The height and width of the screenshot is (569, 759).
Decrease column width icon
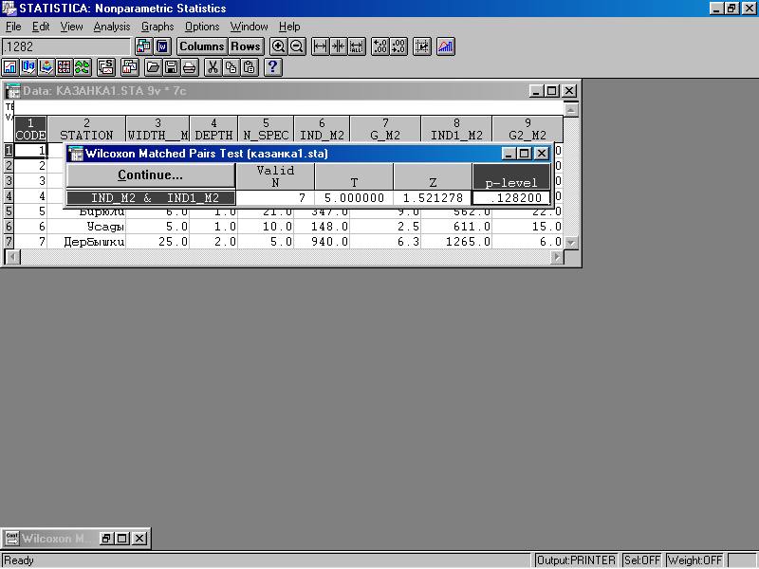point(339,46)
